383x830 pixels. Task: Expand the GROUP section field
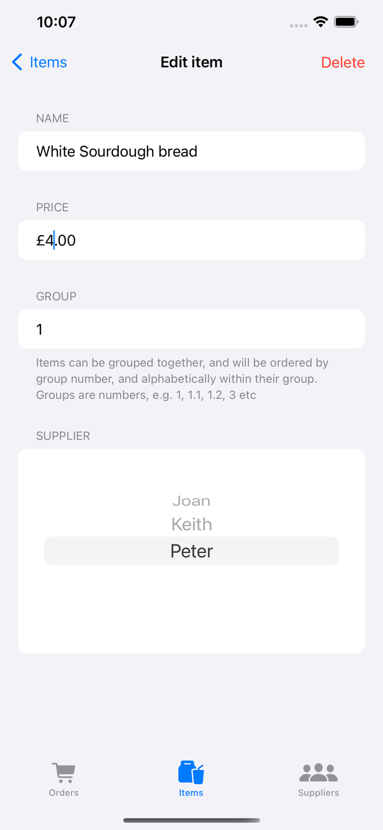191,329
